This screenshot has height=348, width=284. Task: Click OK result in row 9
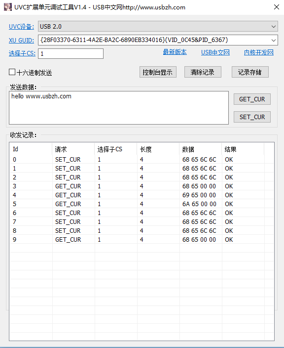coord(229,239)
